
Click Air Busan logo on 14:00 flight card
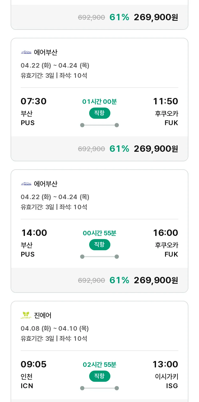click(x=26, y=184)
